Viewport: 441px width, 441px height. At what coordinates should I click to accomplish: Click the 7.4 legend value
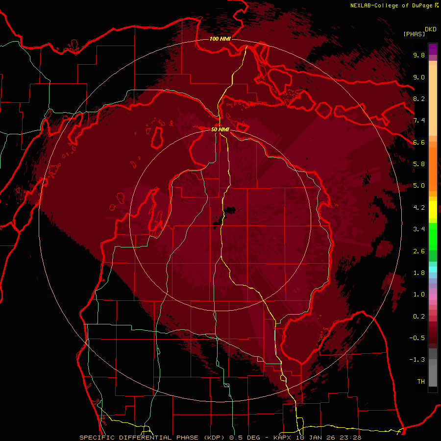coord(419,121)
